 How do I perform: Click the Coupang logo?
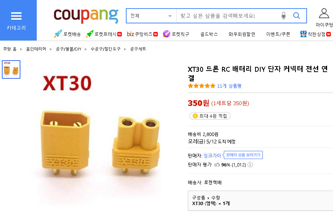(x=86, y=16)
